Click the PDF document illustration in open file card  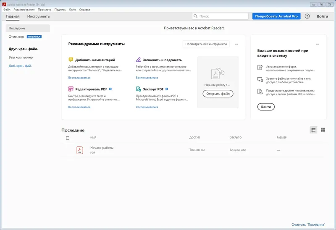pyautogui.click(x=218, y=74)
